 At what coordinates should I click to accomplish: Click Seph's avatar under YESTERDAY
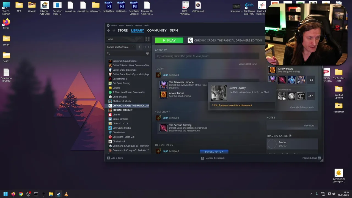pos(158,118)
